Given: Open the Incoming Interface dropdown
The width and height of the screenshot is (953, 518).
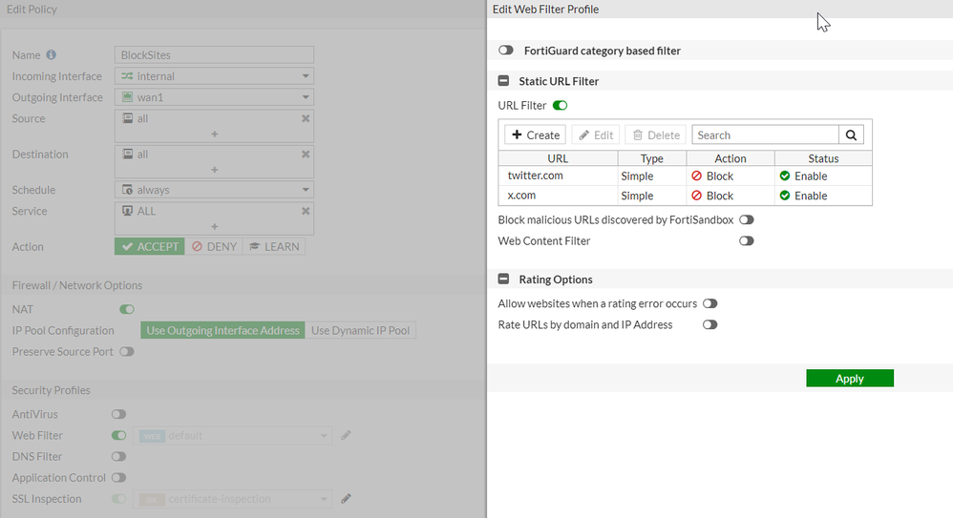Looking at the screenshot, I should point(214,76).
